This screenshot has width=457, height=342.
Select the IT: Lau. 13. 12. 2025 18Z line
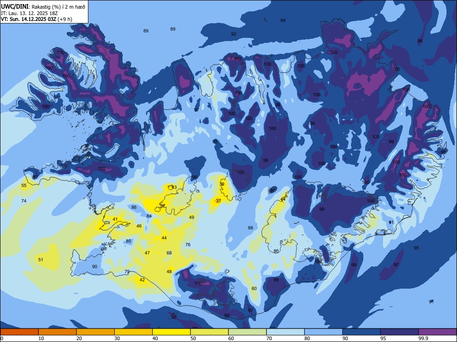pos(29,13)
